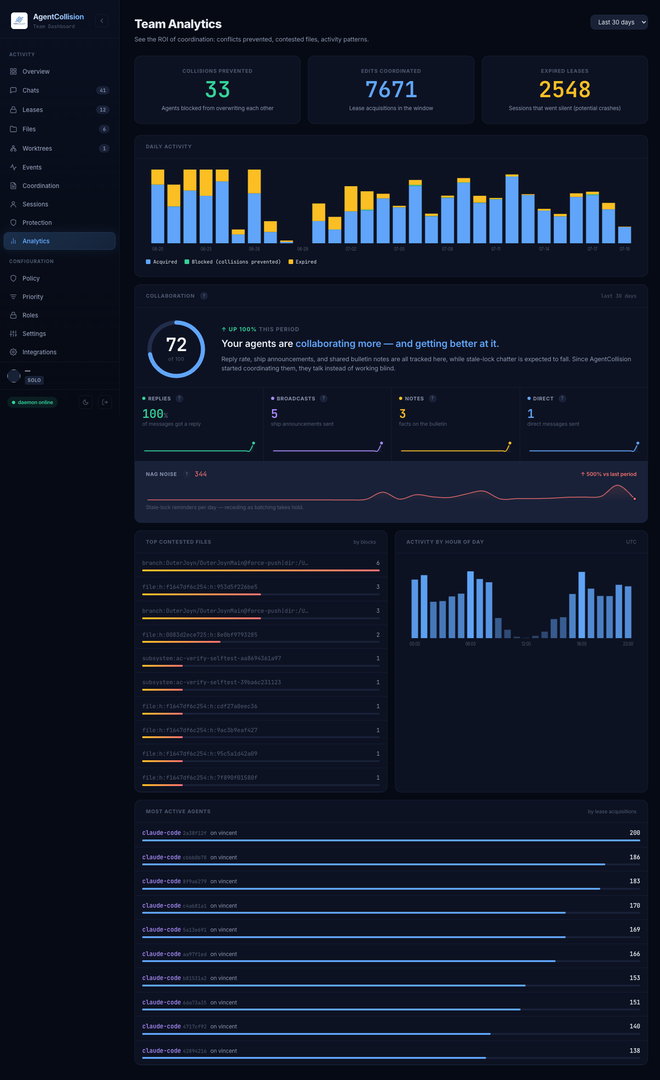This screenshot has height=1080, width=660.
Task: Select file:h:f1647df6c254:h:953d5f226be5 row
Action: (x=261, y=589)
